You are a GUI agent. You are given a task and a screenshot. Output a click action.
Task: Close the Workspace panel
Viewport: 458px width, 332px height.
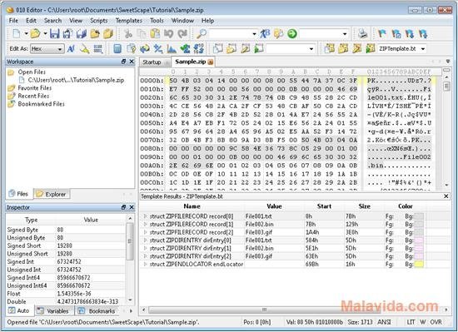pyautogui.click(x=132, y=62)
